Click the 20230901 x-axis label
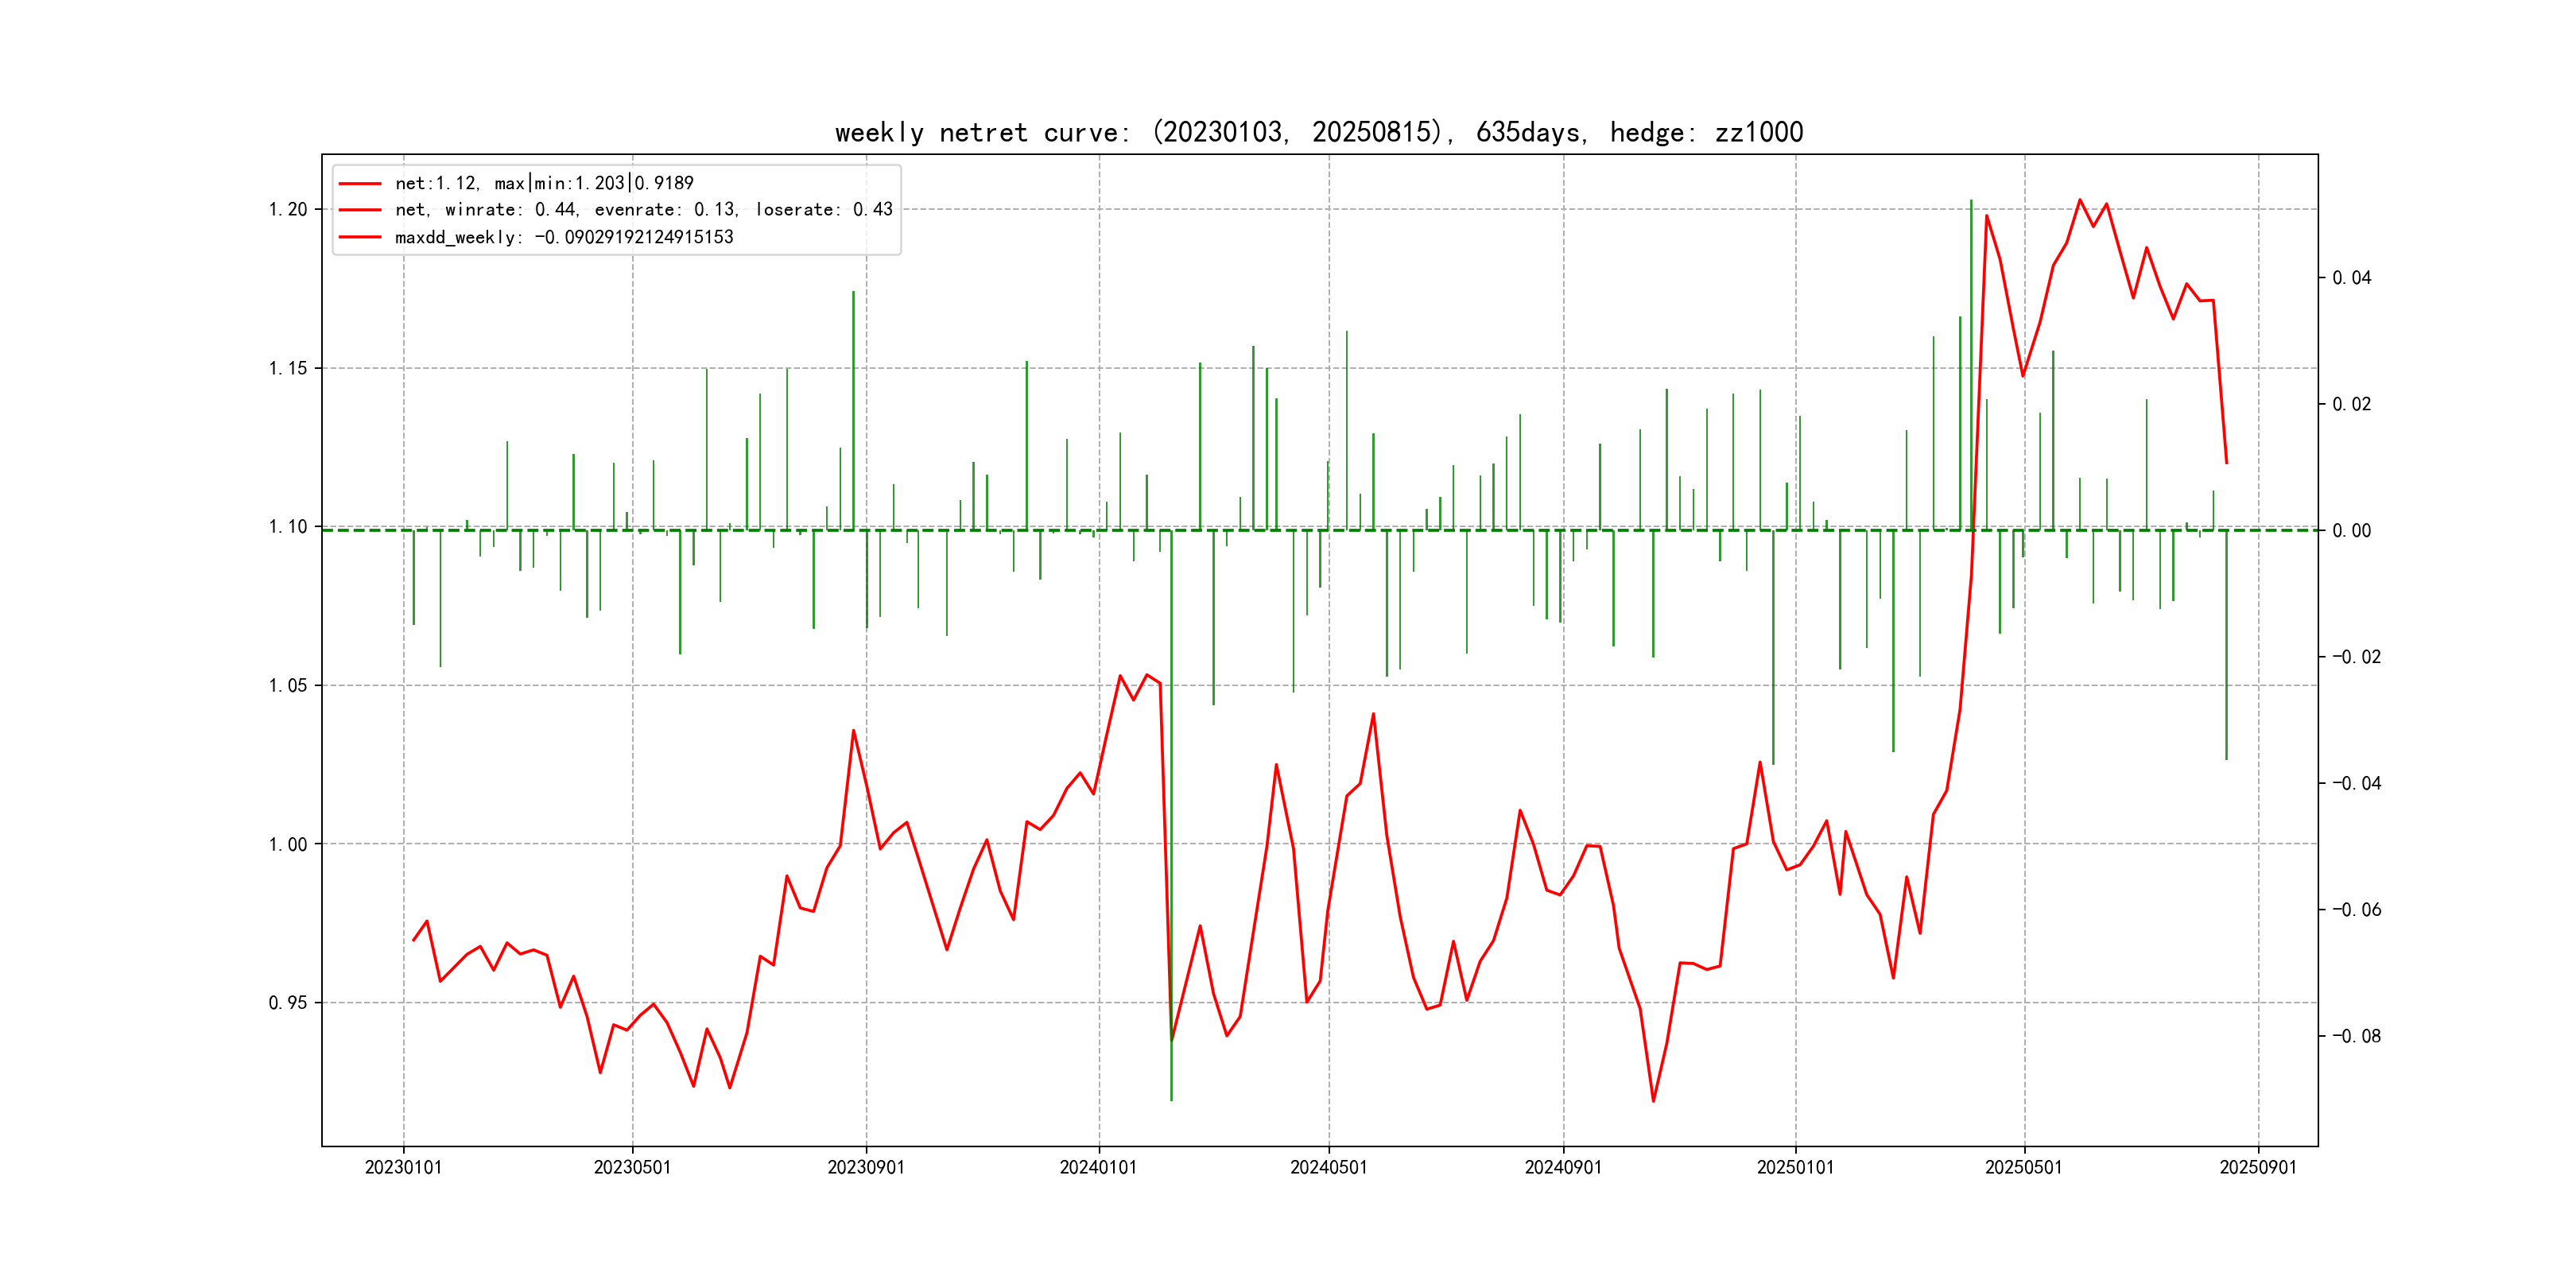2576x1288 pixels. [866, 1168]
